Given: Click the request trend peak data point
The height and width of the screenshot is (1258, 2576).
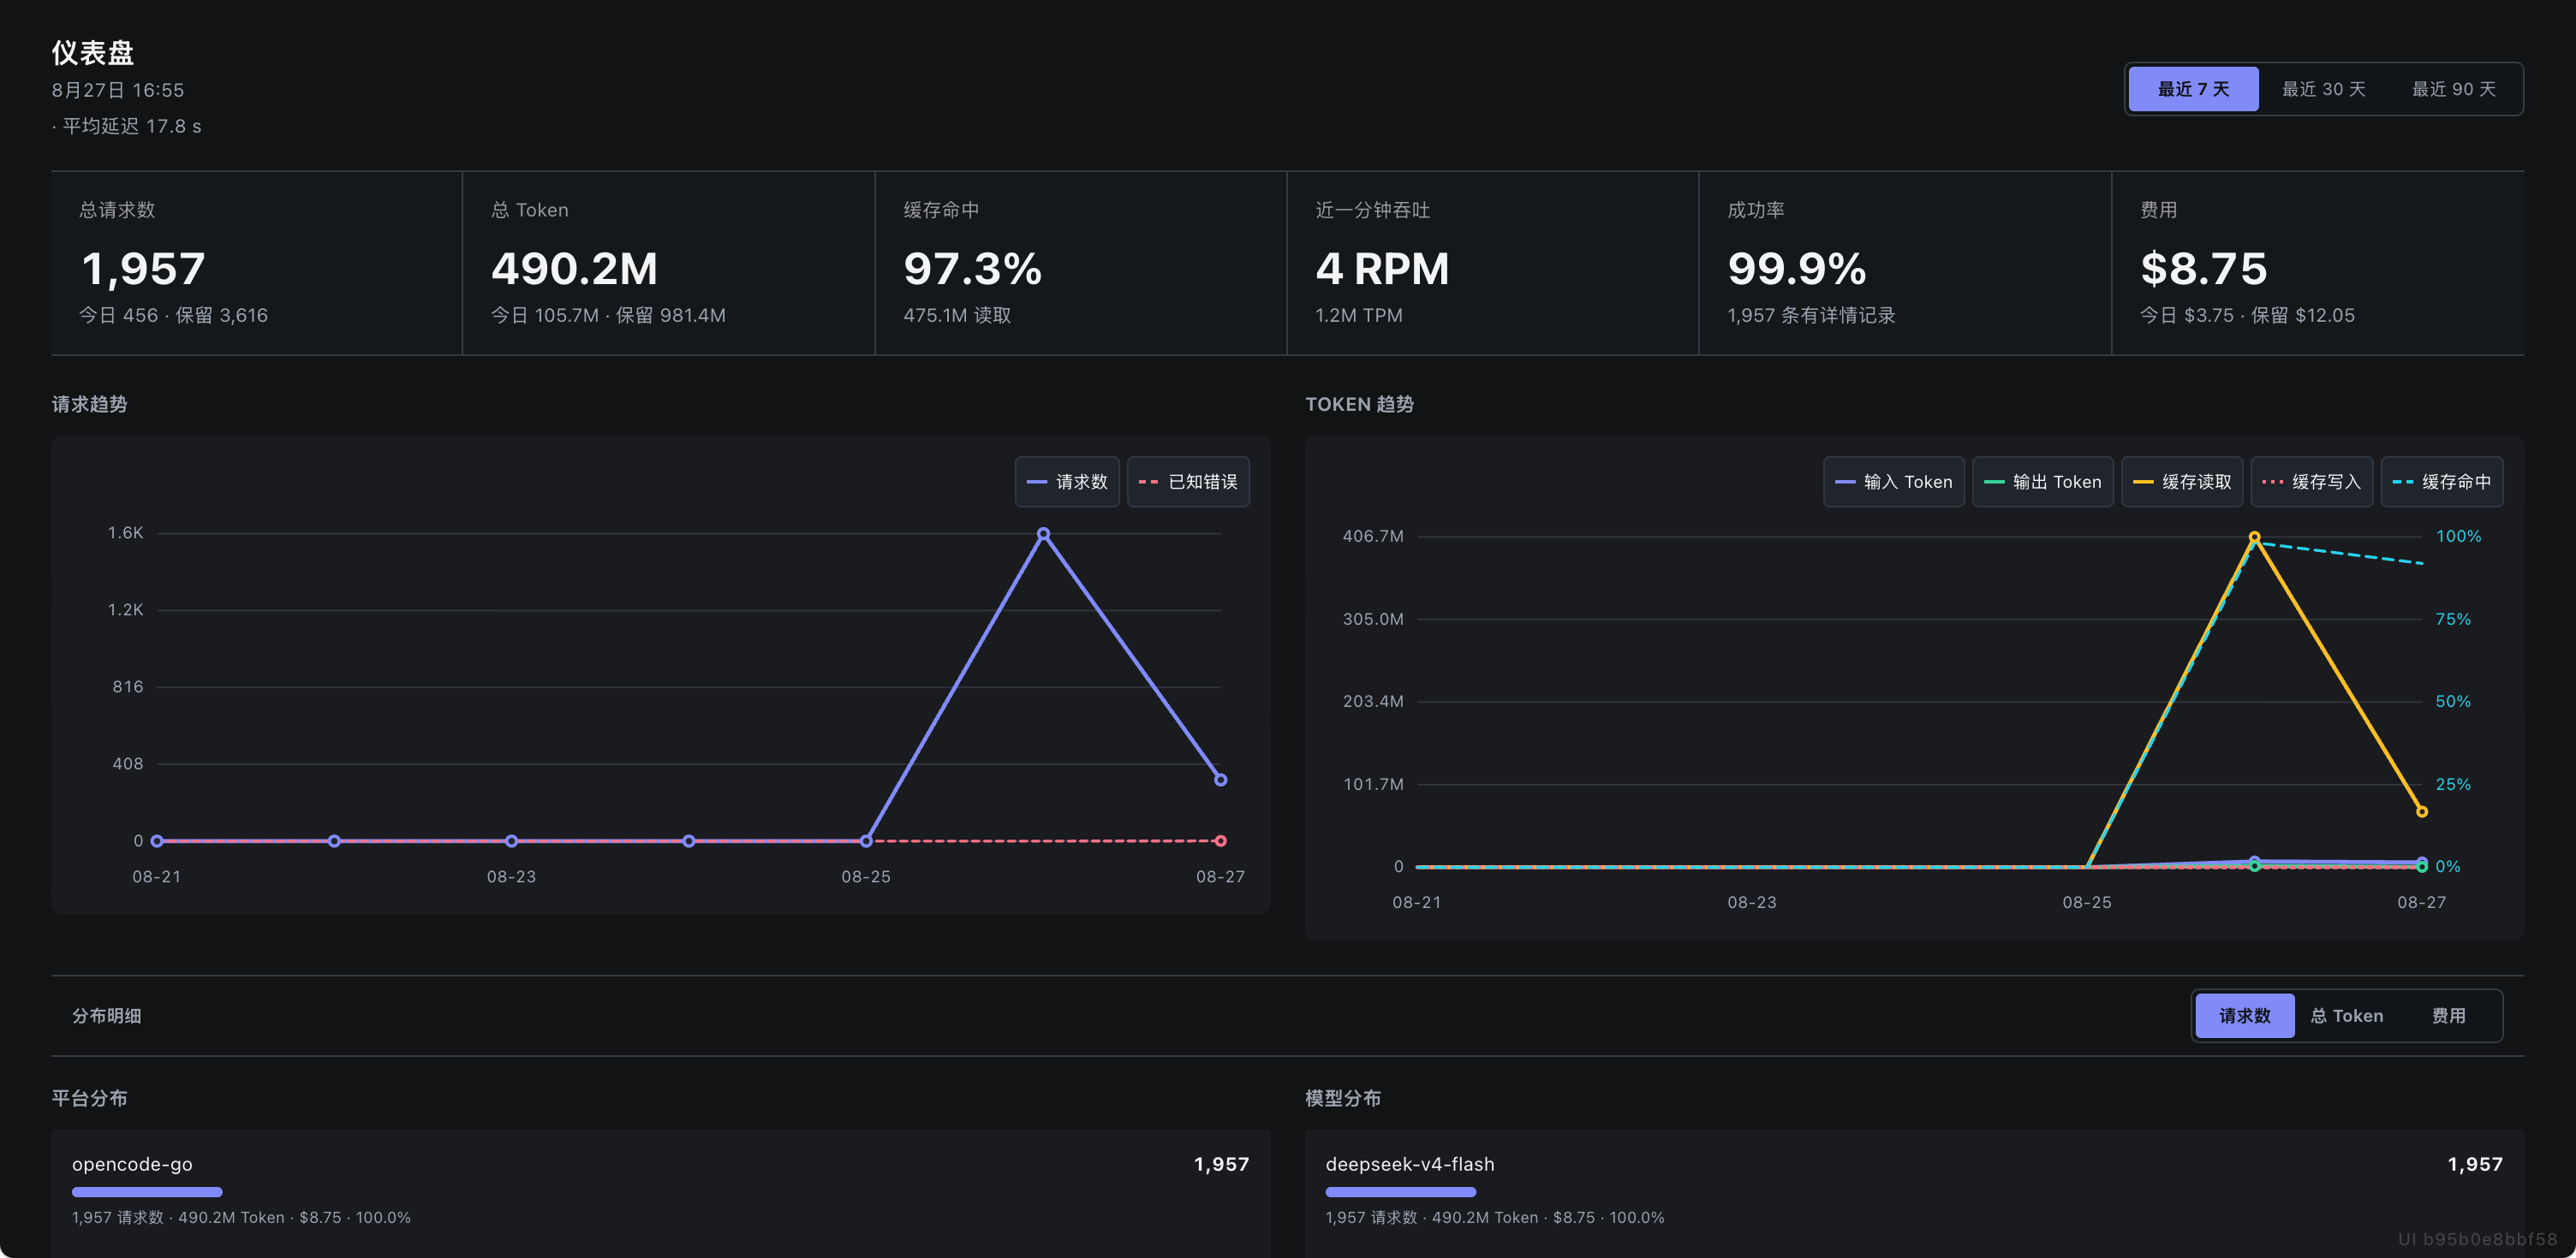Looking at the screenshot, I should (1043, 533).
